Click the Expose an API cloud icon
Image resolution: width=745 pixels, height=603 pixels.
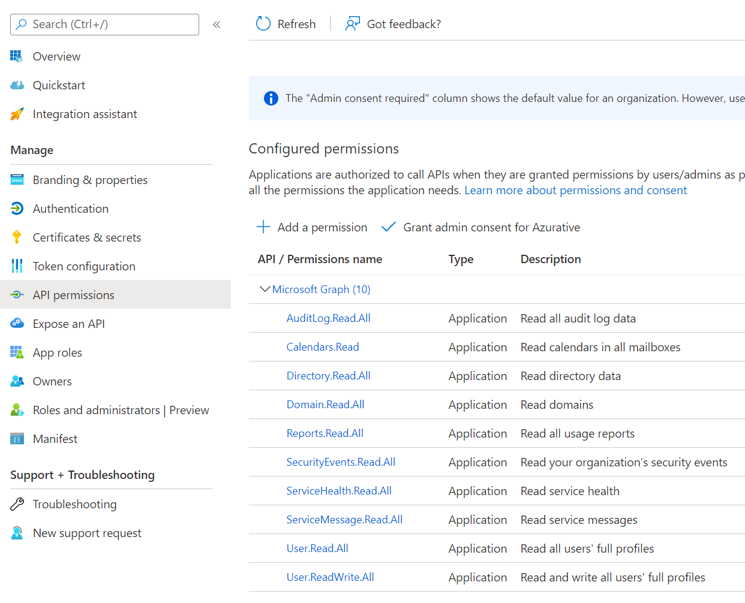(17, 324)
